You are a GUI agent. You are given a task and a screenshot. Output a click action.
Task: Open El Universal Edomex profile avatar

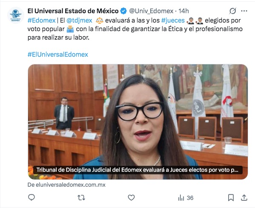click(x=16, y=15)
